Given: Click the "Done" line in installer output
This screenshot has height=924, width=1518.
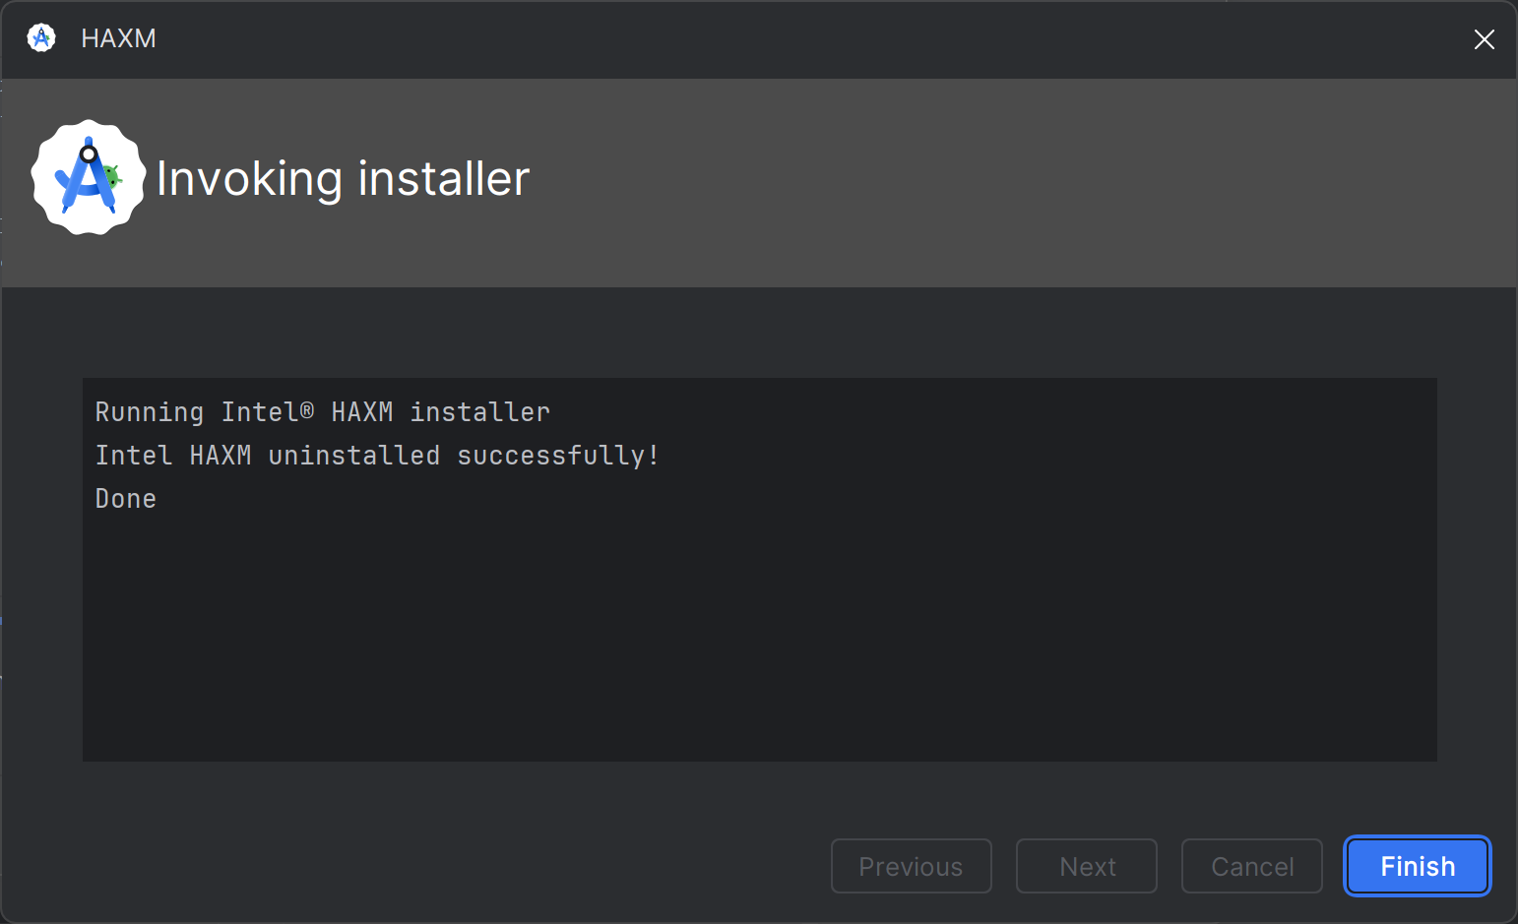Looking at the screenshot, I should pyautogui.click(x=126, y=499).
